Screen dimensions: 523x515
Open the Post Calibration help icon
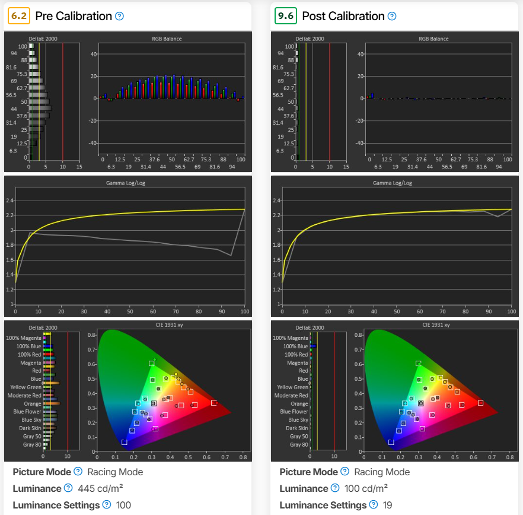coord(392,16)
